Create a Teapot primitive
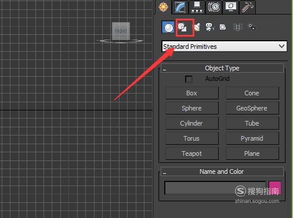293x218 pixels. pyautogui.click(x=192, y=153)
